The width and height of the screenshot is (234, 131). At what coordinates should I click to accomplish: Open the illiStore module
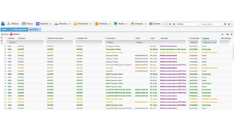pyautogui.click(x=13, y=24)
